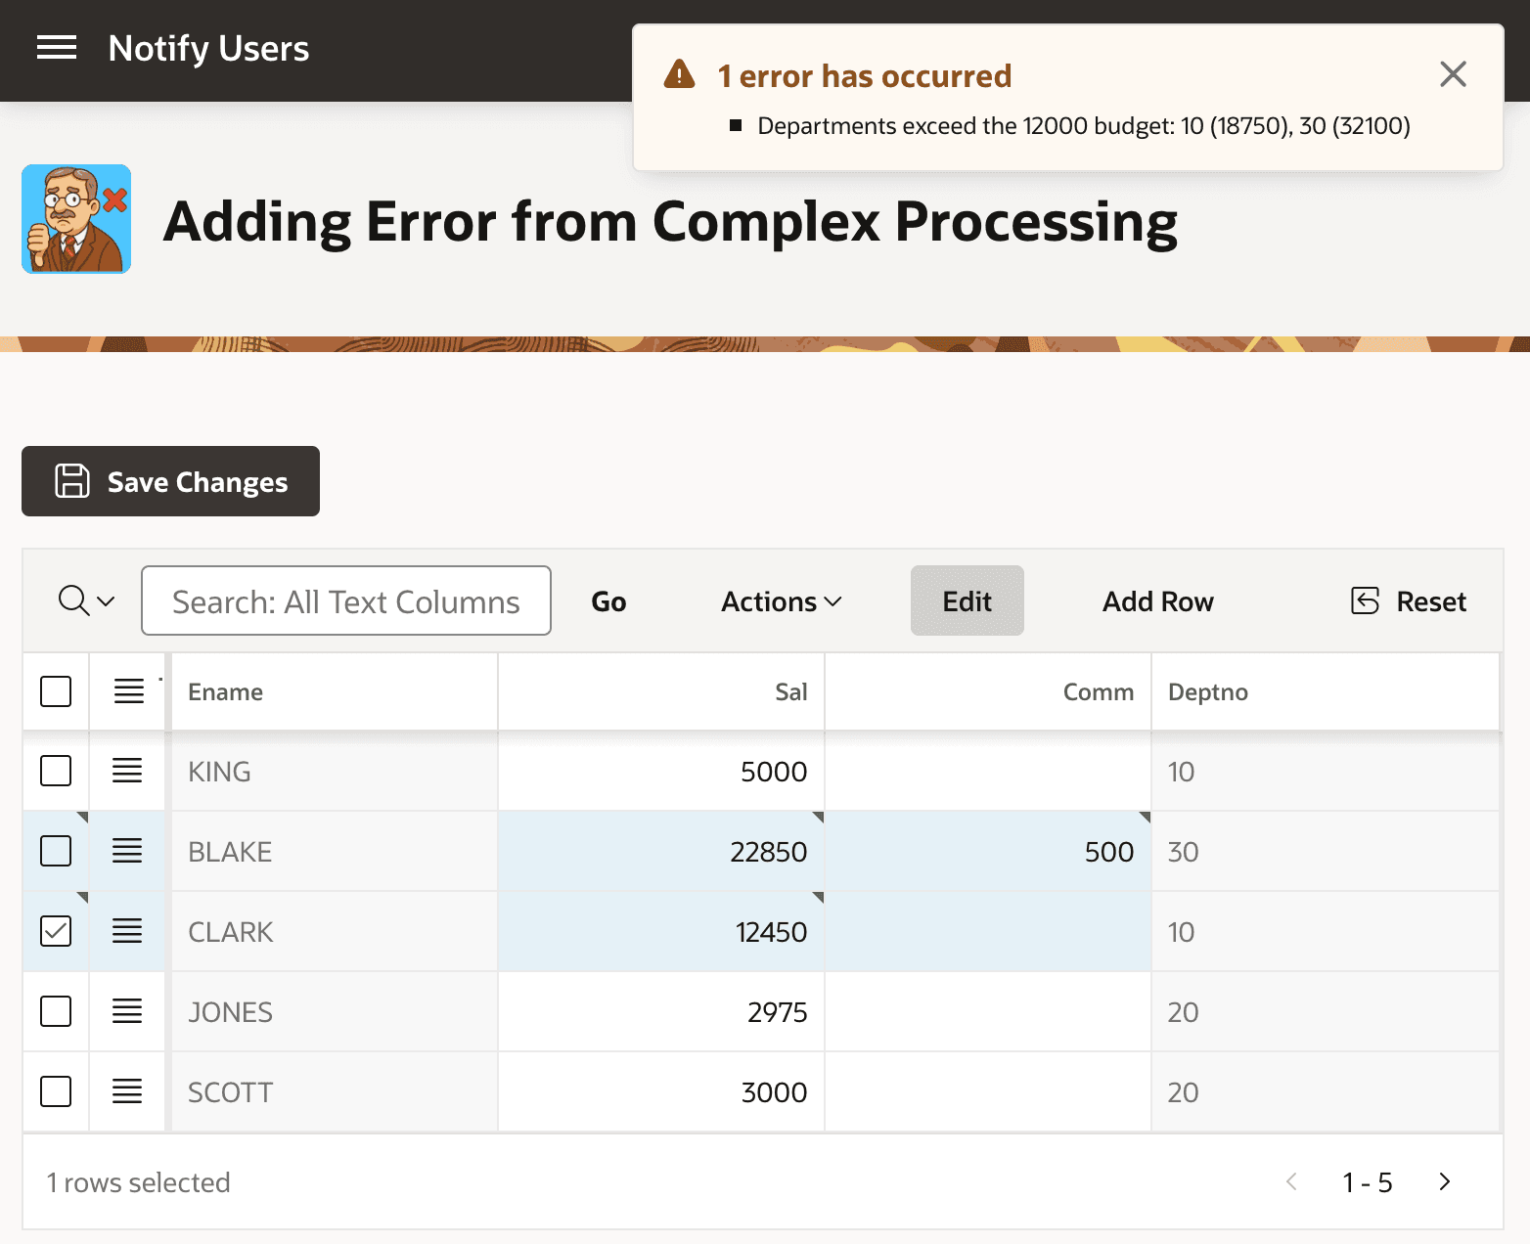Click CLARK's salary cell 12450
The image size is (1530, 1244).
click(661, 932)
